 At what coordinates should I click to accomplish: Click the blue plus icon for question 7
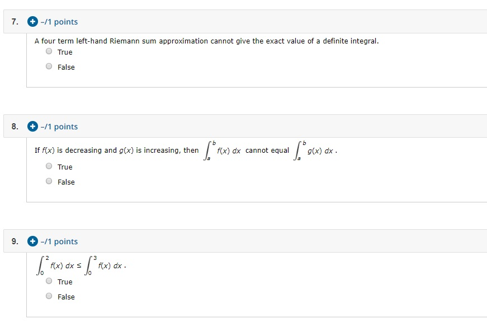pos(32,21)
